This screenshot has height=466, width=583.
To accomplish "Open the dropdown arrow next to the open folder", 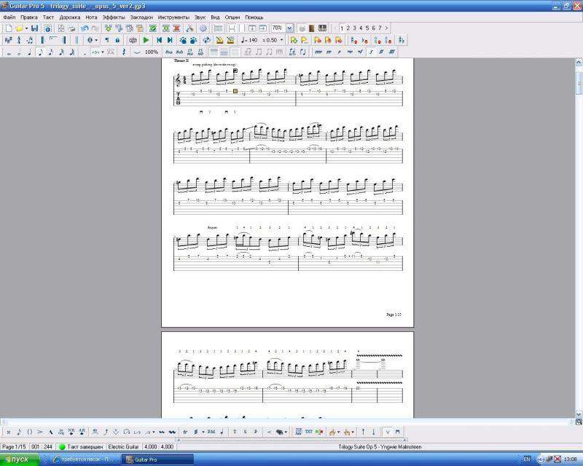I will [x=26, y=28].
